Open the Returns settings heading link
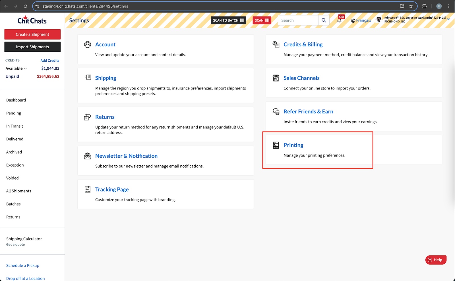Screen dimensions: 455x281 [x=105, y=117]
